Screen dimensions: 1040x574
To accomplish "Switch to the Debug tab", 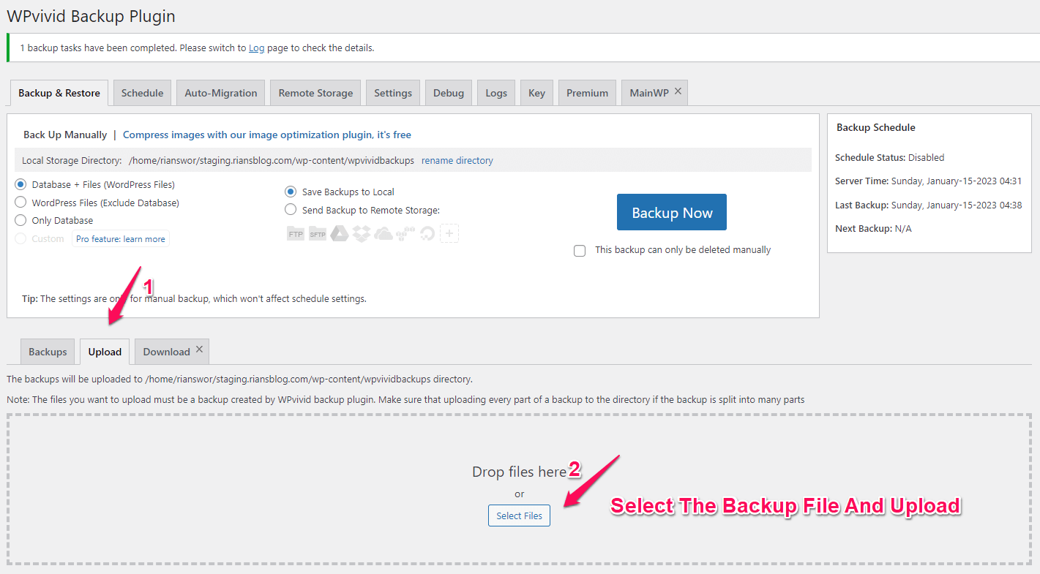I will pyautogui.click(x=449, y=93).
